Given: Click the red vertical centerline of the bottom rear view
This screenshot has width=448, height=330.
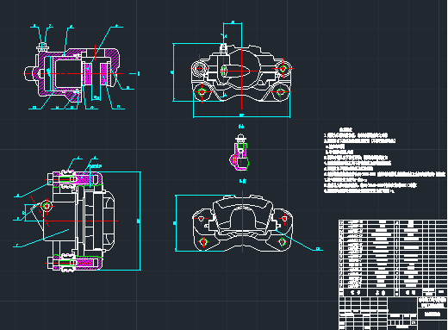Looking at the screenshot, I should click(x=243, y=221).
